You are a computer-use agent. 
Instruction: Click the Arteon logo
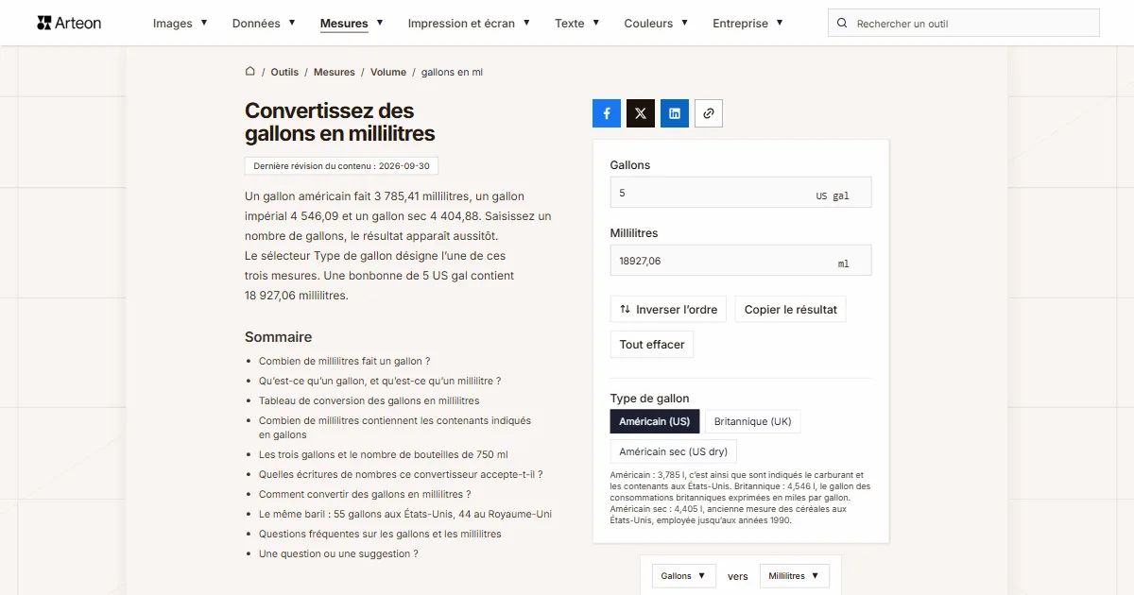(x=69, y=23)
